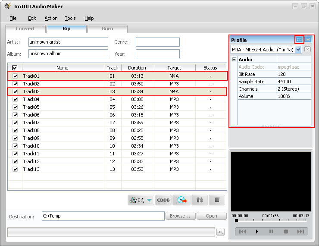Viewport: 319px width, 246px height.
Task: Click the profile panel resize grip dots
Action: (271, 126)
